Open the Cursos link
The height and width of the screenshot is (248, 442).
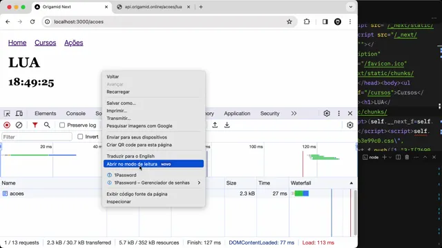[46, 43]
